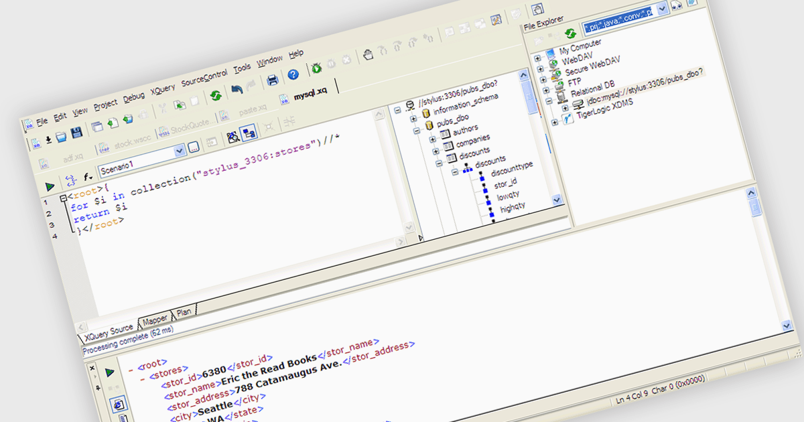Collapse the pubs_dbo database node
804x422 pixels.
[417, 131]
